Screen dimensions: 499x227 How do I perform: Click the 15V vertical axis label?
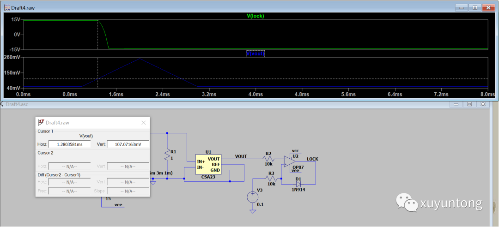(x=16, y=20)
